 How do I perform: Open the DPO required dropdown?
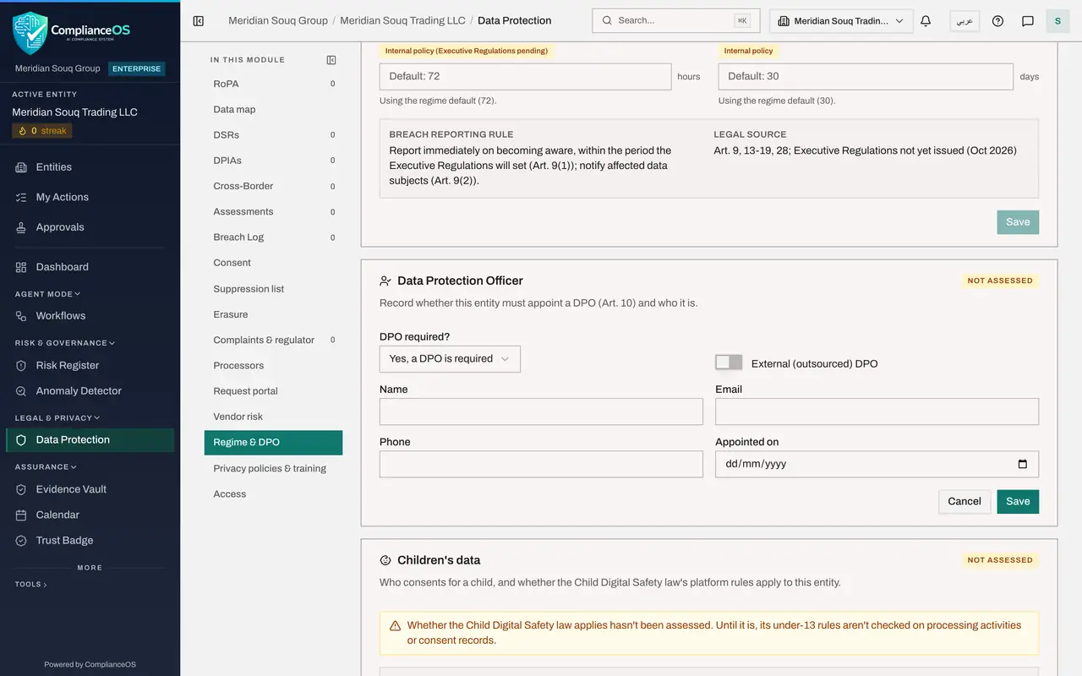[450, 358]
